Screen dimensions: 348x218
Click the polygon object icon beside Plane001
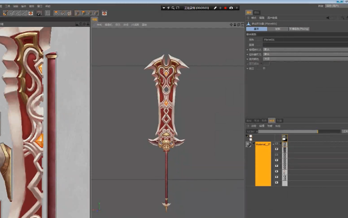point(248,23)
